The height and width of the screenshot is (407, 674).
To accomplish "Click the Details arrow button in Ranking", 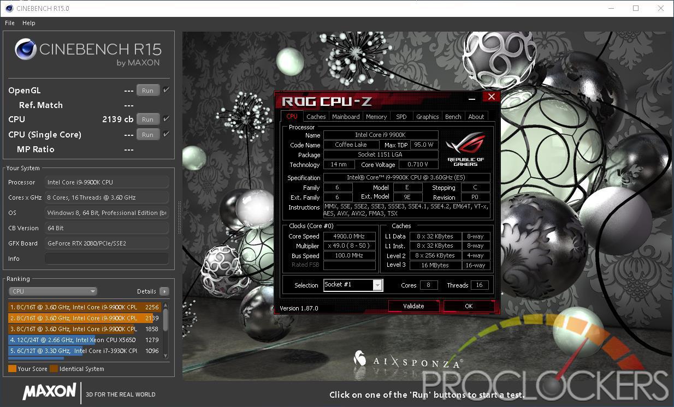I will (164, 291).
